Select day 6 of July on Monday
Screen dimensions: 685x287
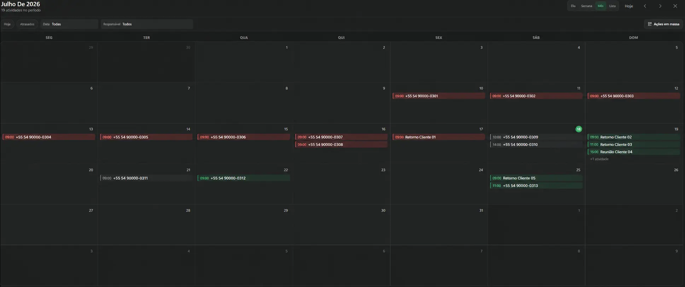pos(49,103)
